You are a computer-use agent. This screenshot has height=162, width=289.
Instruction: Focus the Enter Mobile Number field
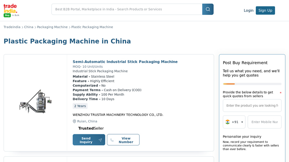264,122
